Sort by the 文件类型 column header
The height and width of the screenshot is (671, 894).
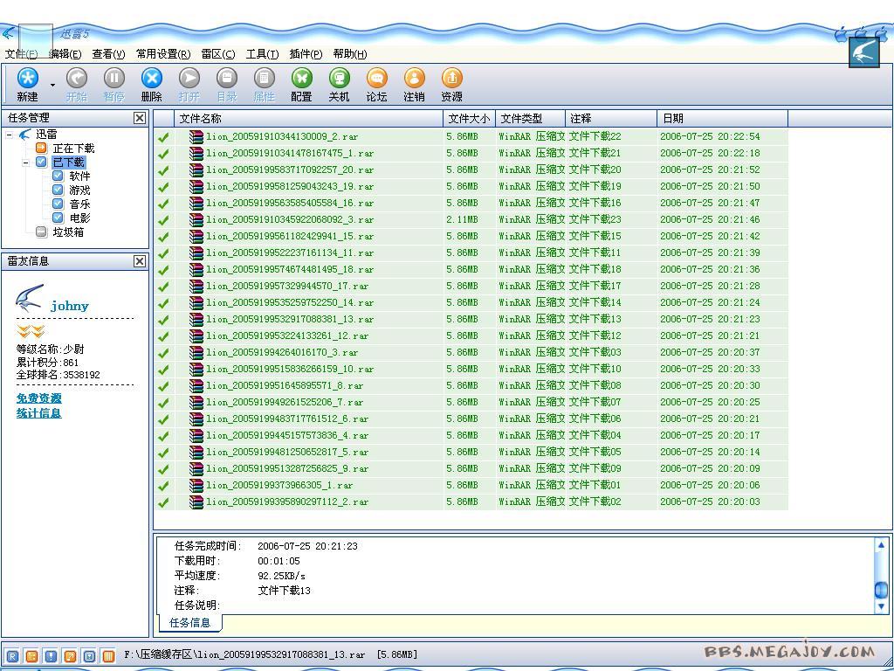pos(530,118)
